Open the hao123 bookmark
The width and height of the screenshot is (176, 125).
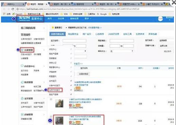[17, 14]
